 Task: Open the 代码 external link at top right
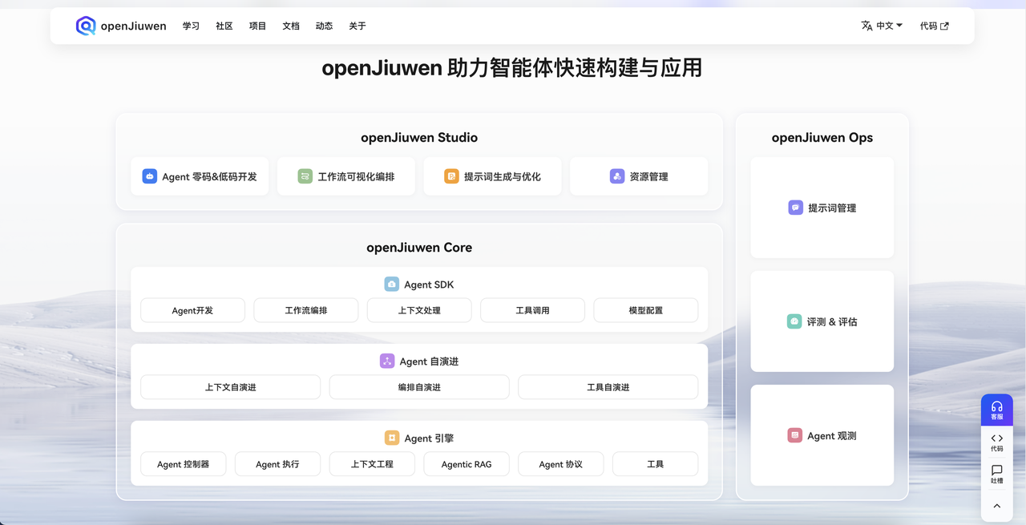(x=934, y=25)
